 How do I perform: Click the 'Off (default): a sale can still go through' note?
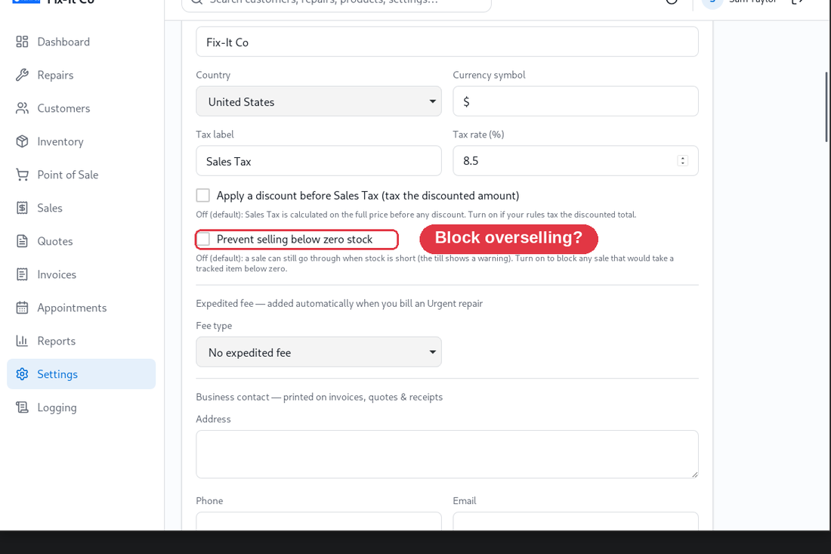coord(434,264)
